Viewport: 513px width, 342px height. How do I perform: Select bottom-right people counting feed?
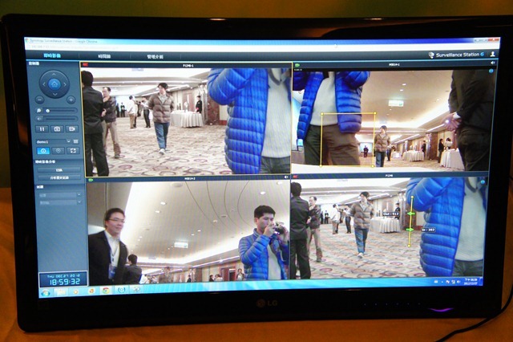click(389, 227)
